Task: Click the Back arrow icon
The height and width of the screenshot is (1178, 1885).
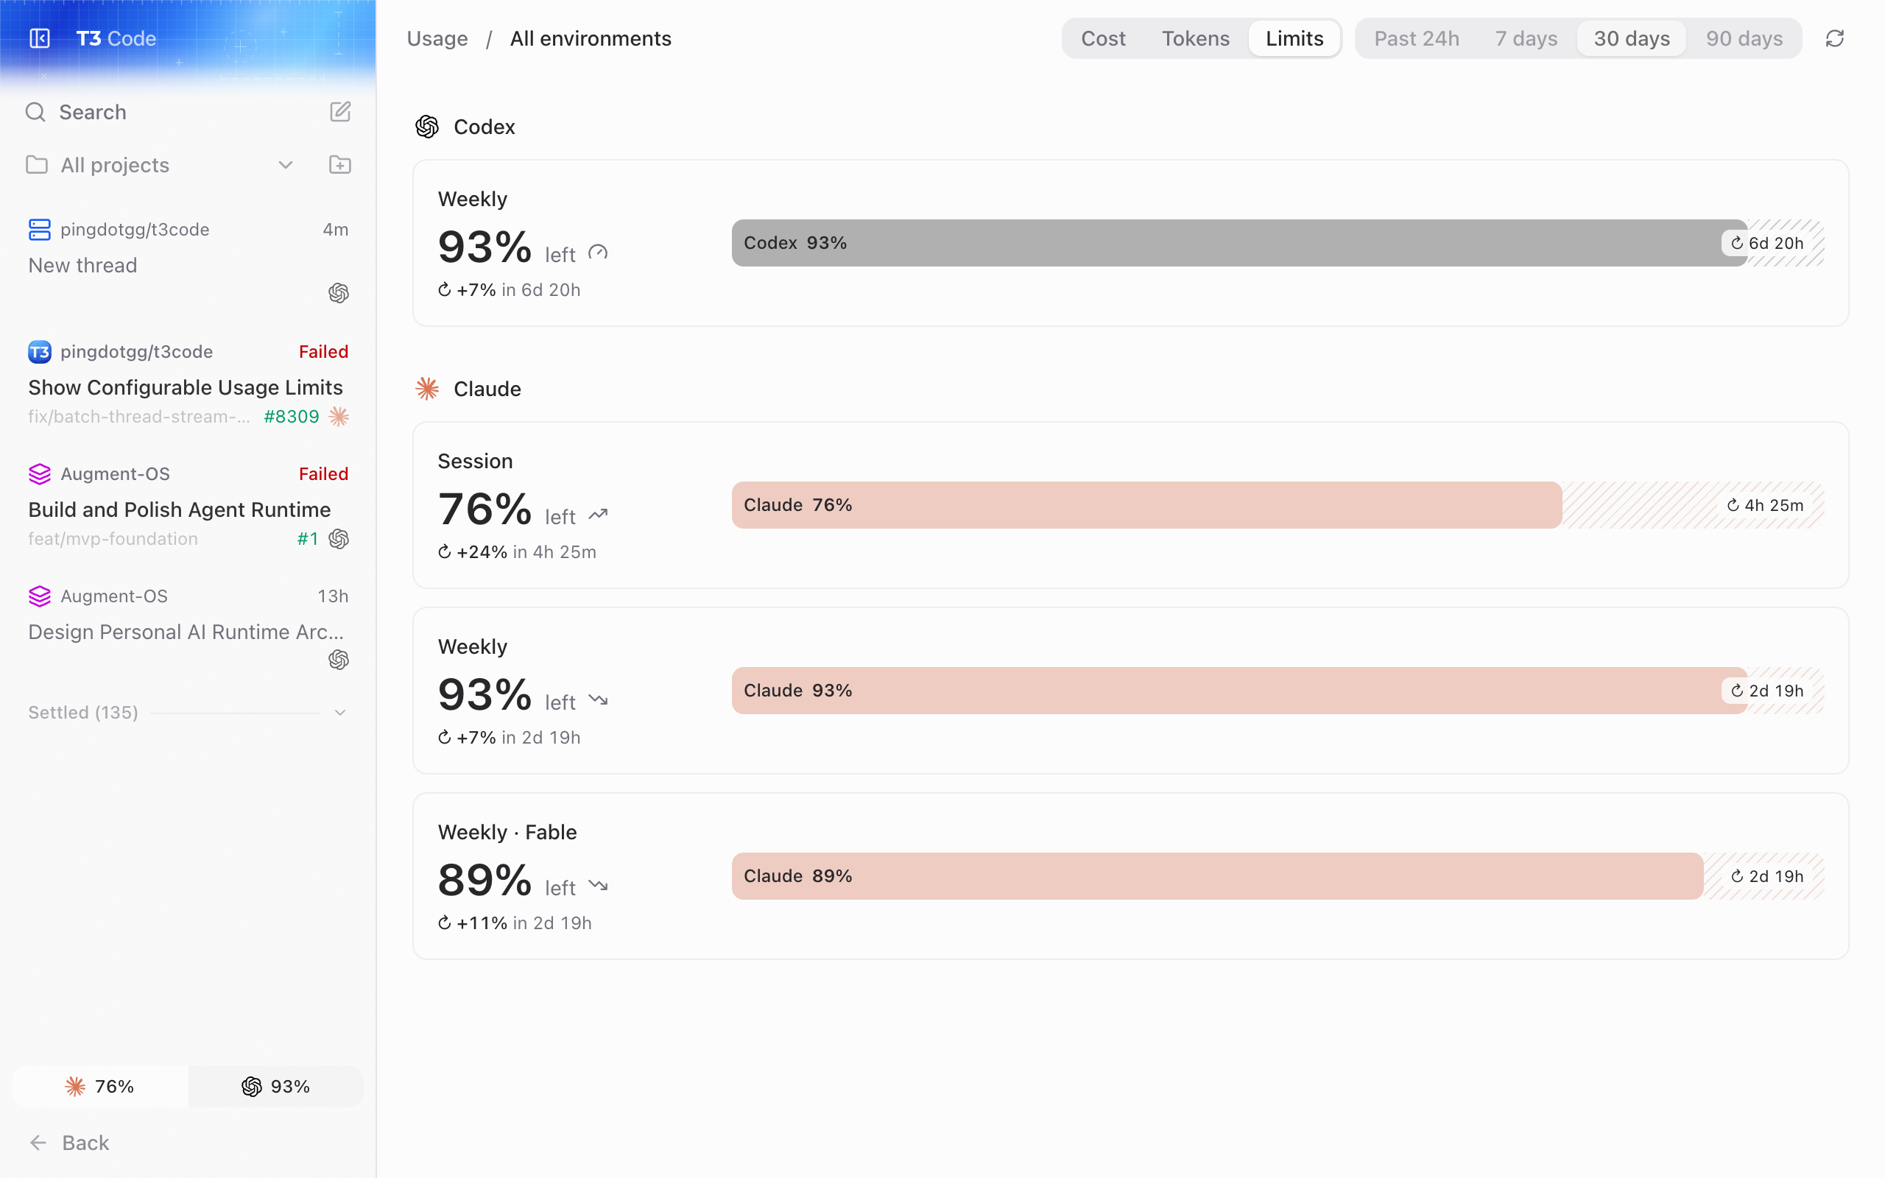Action: tap(38, 1142)
